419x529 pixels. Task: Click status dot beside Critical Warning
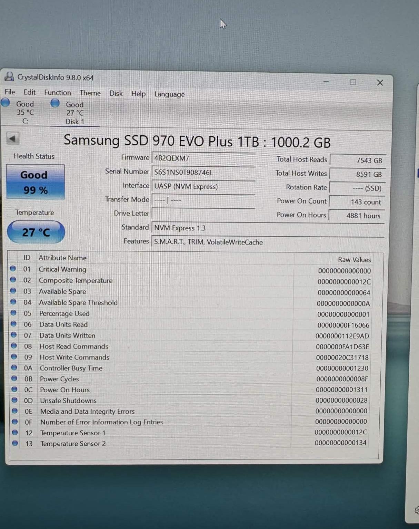tap(13, 268)
